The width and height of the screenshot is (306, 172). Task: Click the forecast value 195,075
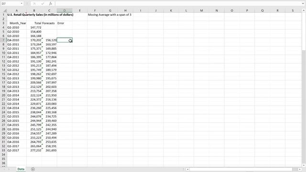click(51, 78)
